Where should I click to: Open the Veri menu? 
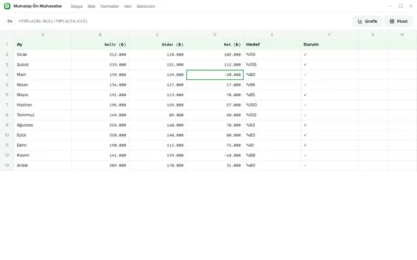(128, 6)
